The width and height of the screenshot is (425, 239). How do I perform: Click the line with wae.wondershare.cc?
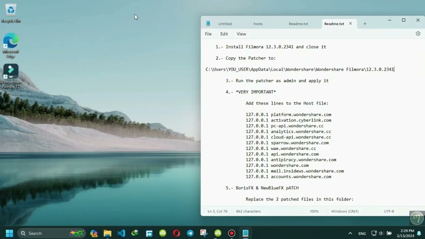coord(281,148)
